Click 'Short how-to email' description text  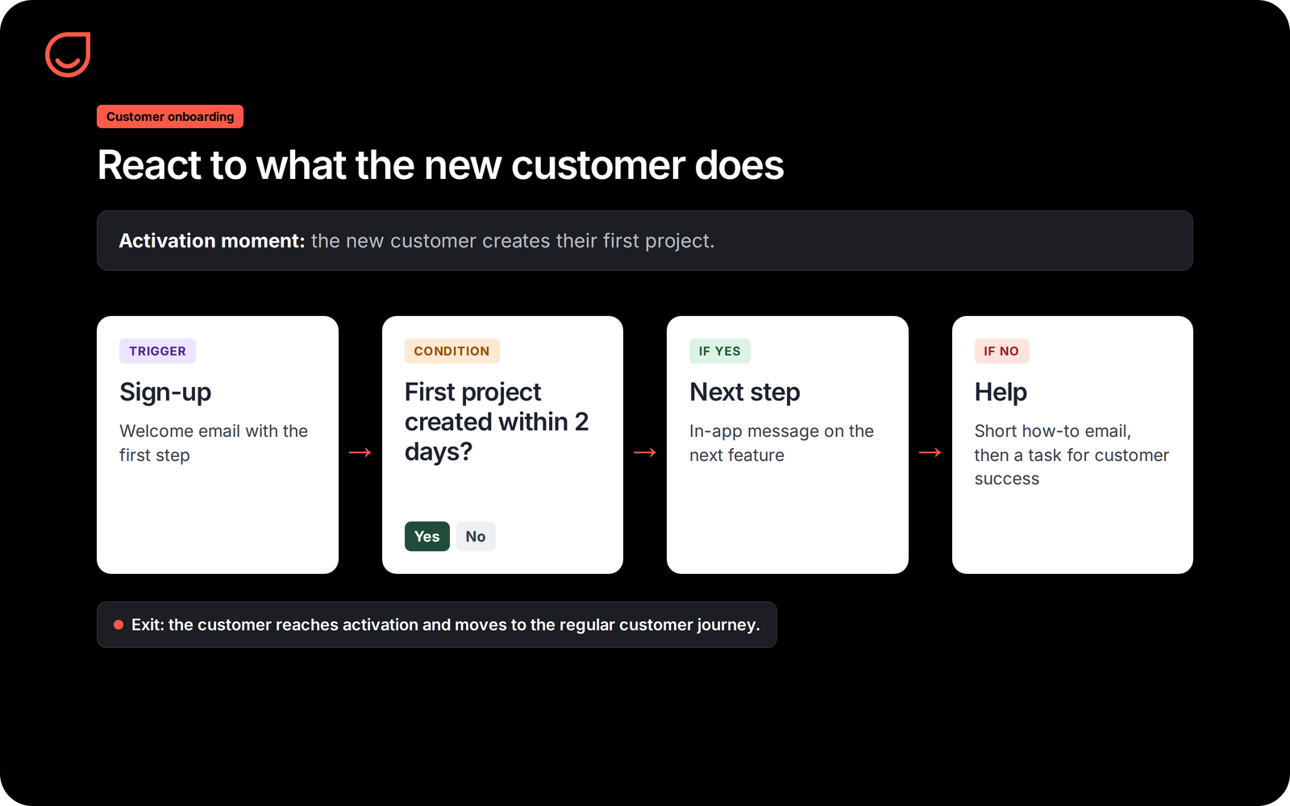[1072, 455]
